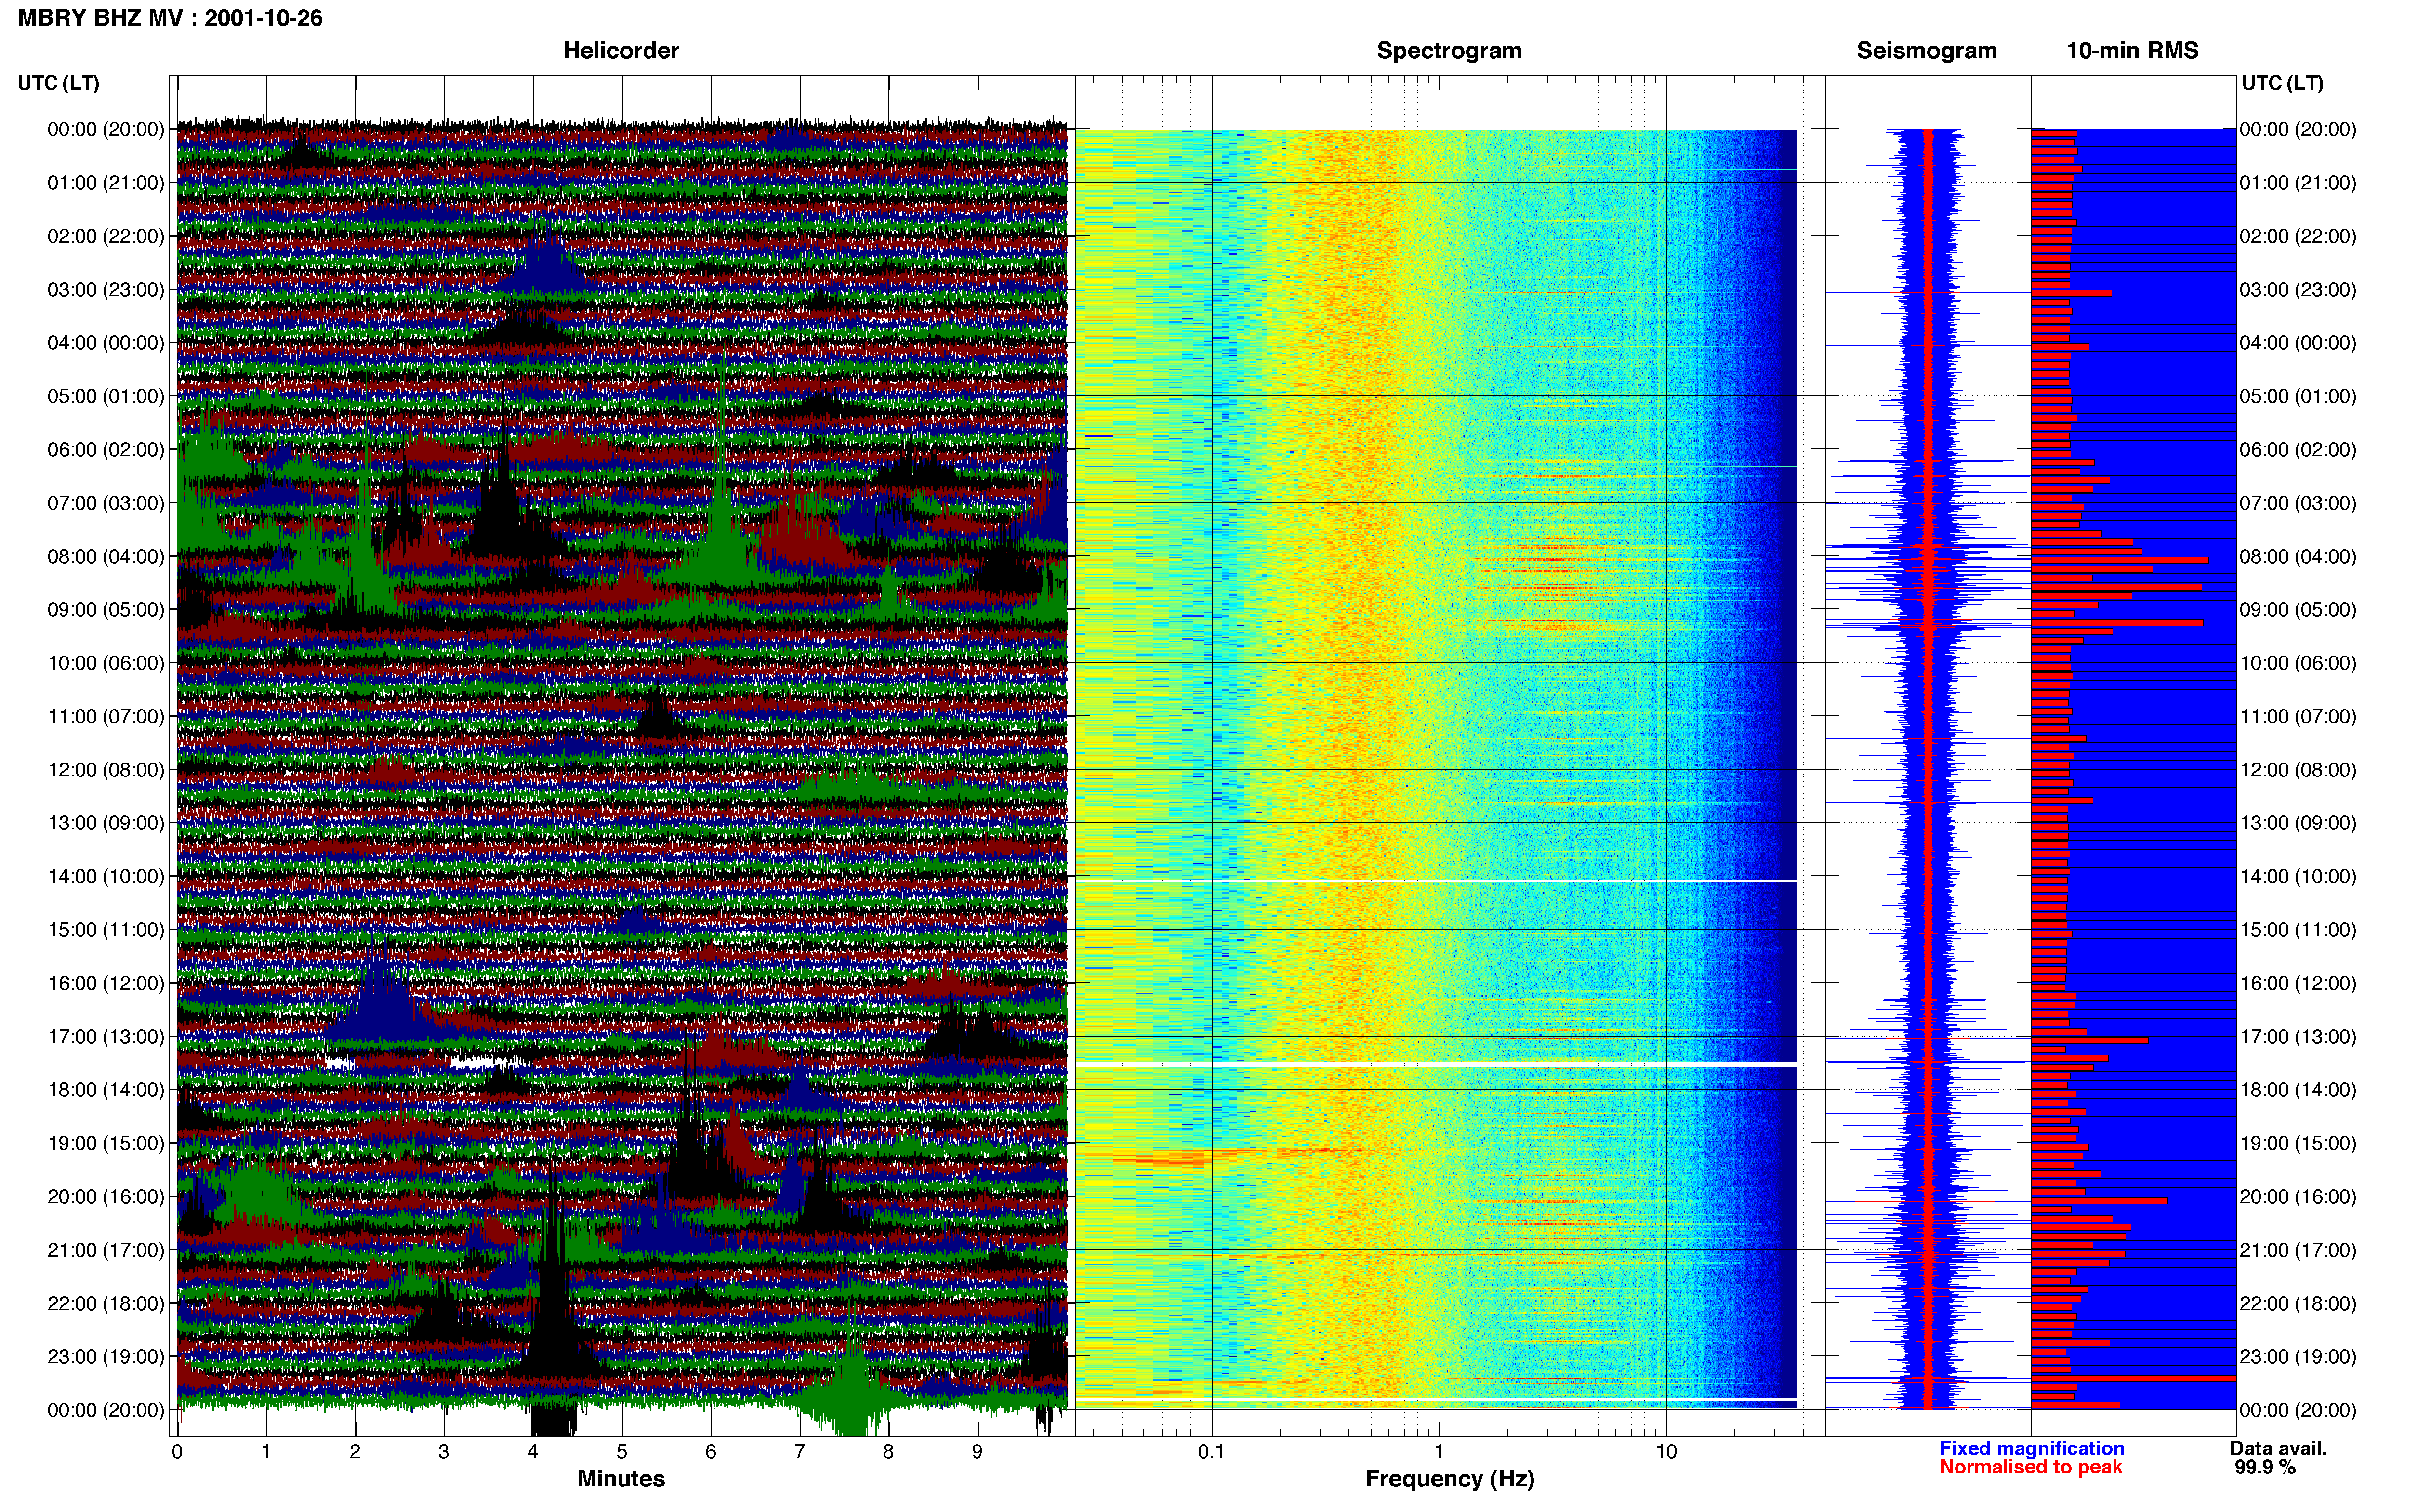
Task: Click the white data gap band in spectrogram
Action: (x=1437, y=1065)
